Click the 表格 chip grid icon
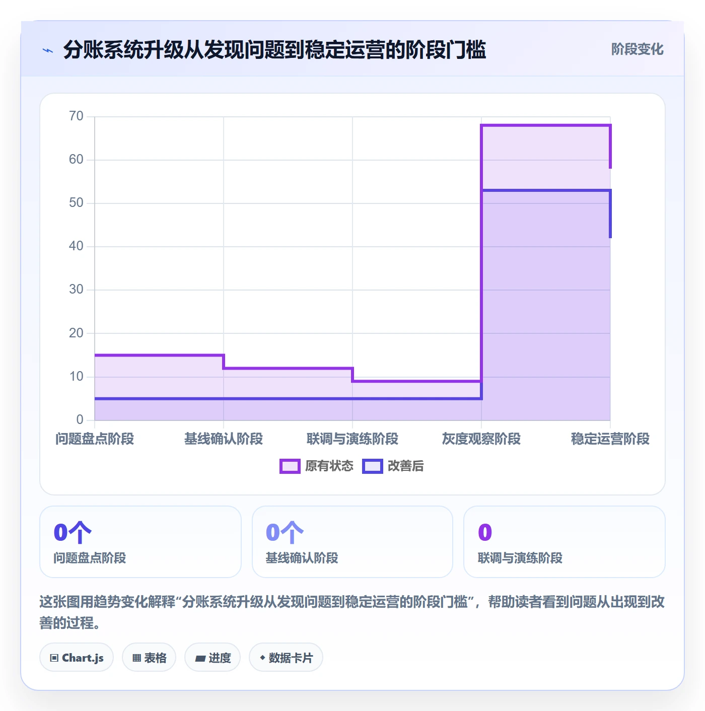Screen dimensions: 705x711 pyautogui.click(x=136, y=658)
